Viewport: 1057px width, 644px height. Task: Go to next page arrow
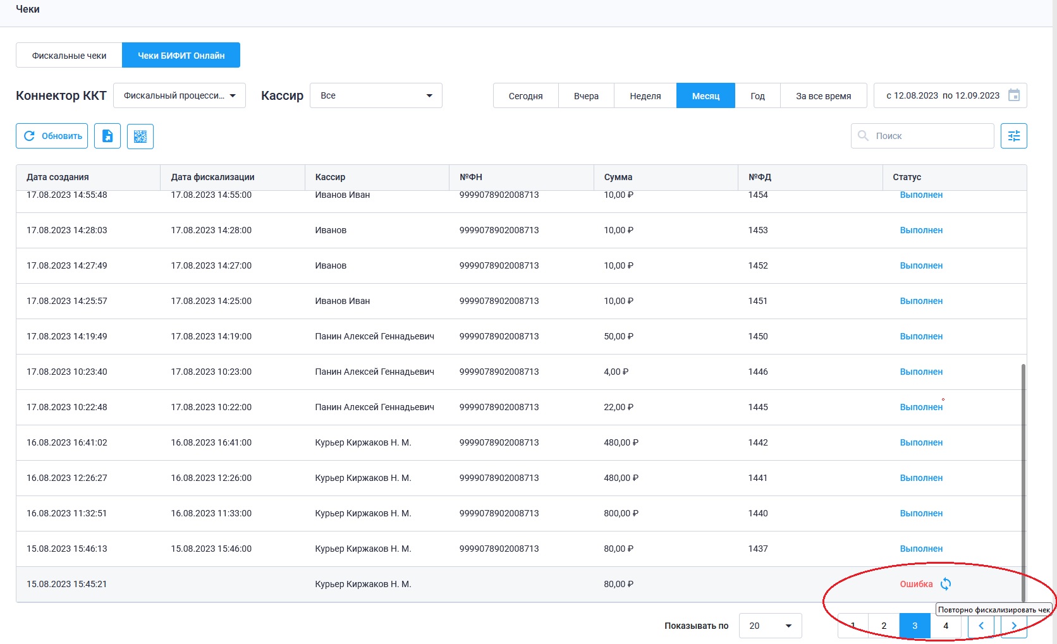tap(1014, 626)
